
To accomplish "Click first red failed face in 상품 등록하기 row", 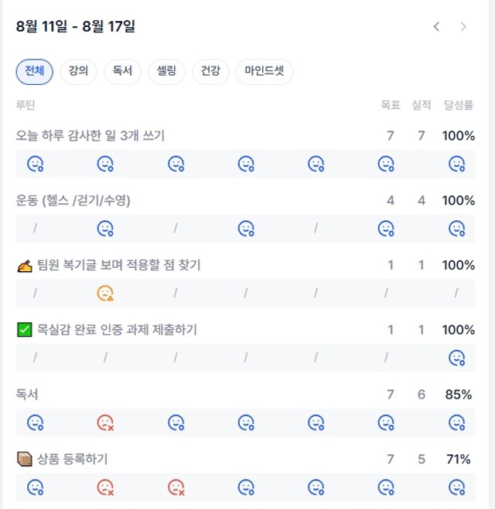I will pyautogui.click(x=105, y=487).
